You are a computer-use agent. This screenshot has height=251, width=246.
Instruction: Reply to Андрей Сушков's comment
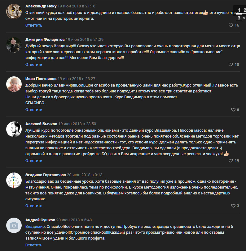point(34,245)
